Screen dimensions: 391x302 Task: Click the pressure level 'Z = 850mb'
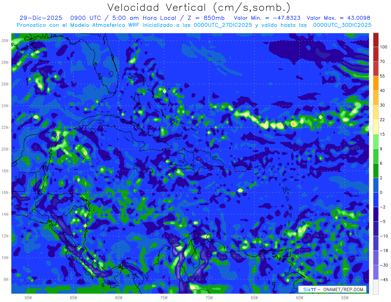[x=206, y=18]
